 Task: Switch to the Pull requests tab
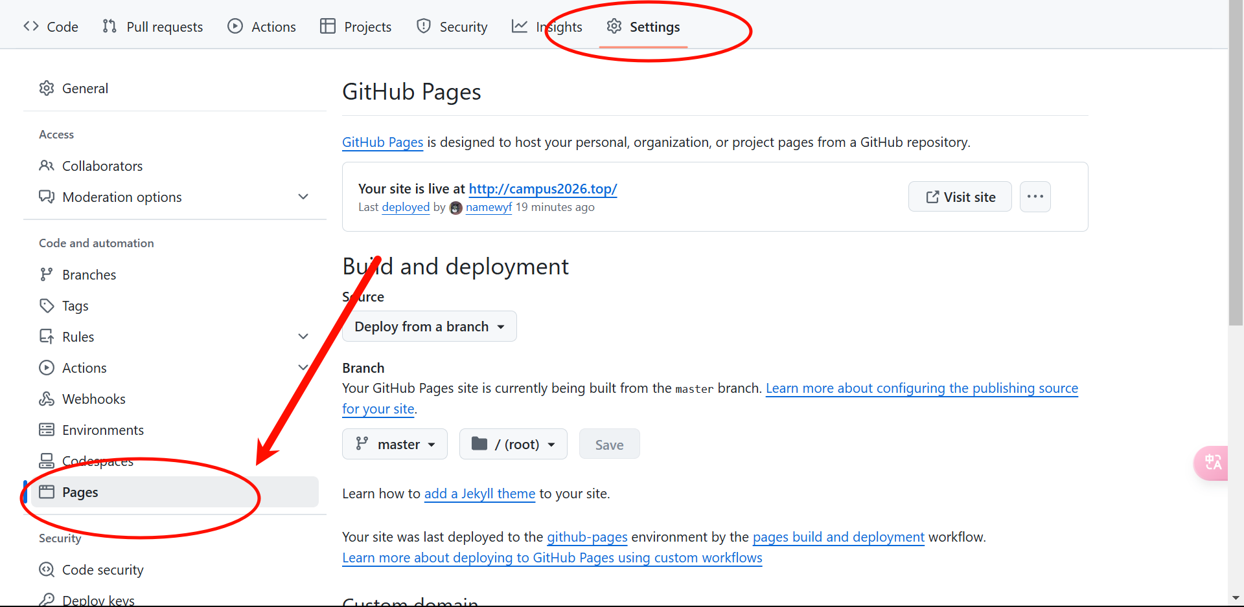(153, 27)
